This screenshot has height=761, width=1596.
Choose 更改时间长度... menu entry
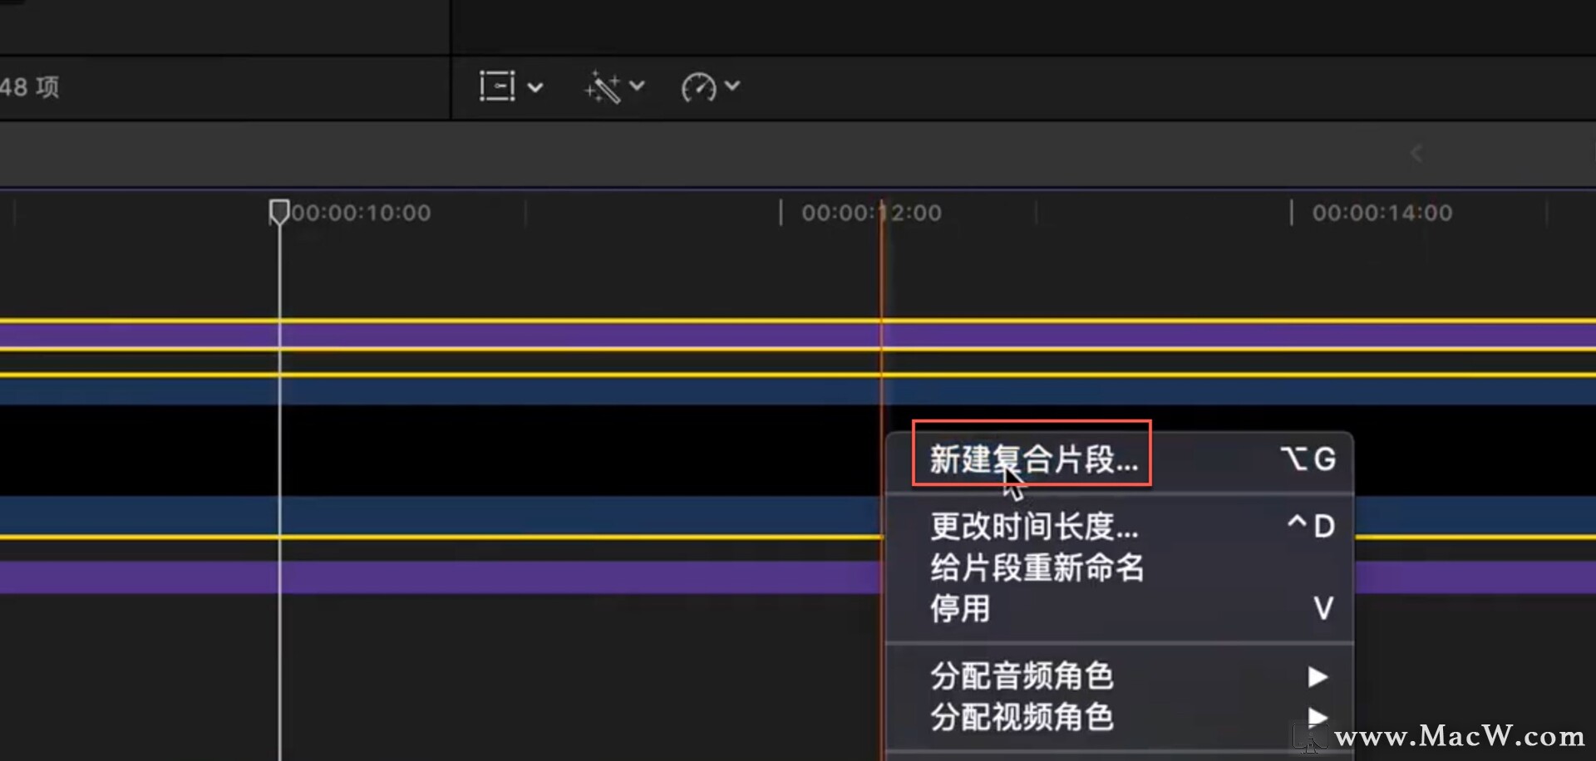click(x=1120, y=526)
